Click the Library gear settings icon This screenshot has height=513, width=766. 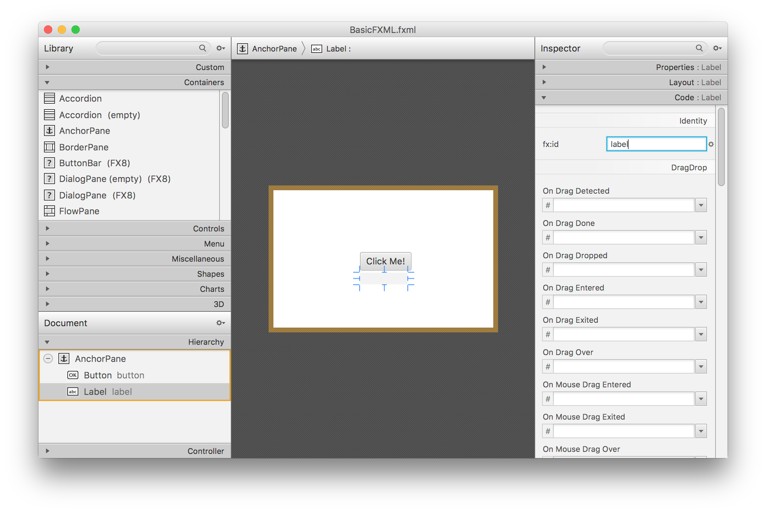tap(220, 48)
